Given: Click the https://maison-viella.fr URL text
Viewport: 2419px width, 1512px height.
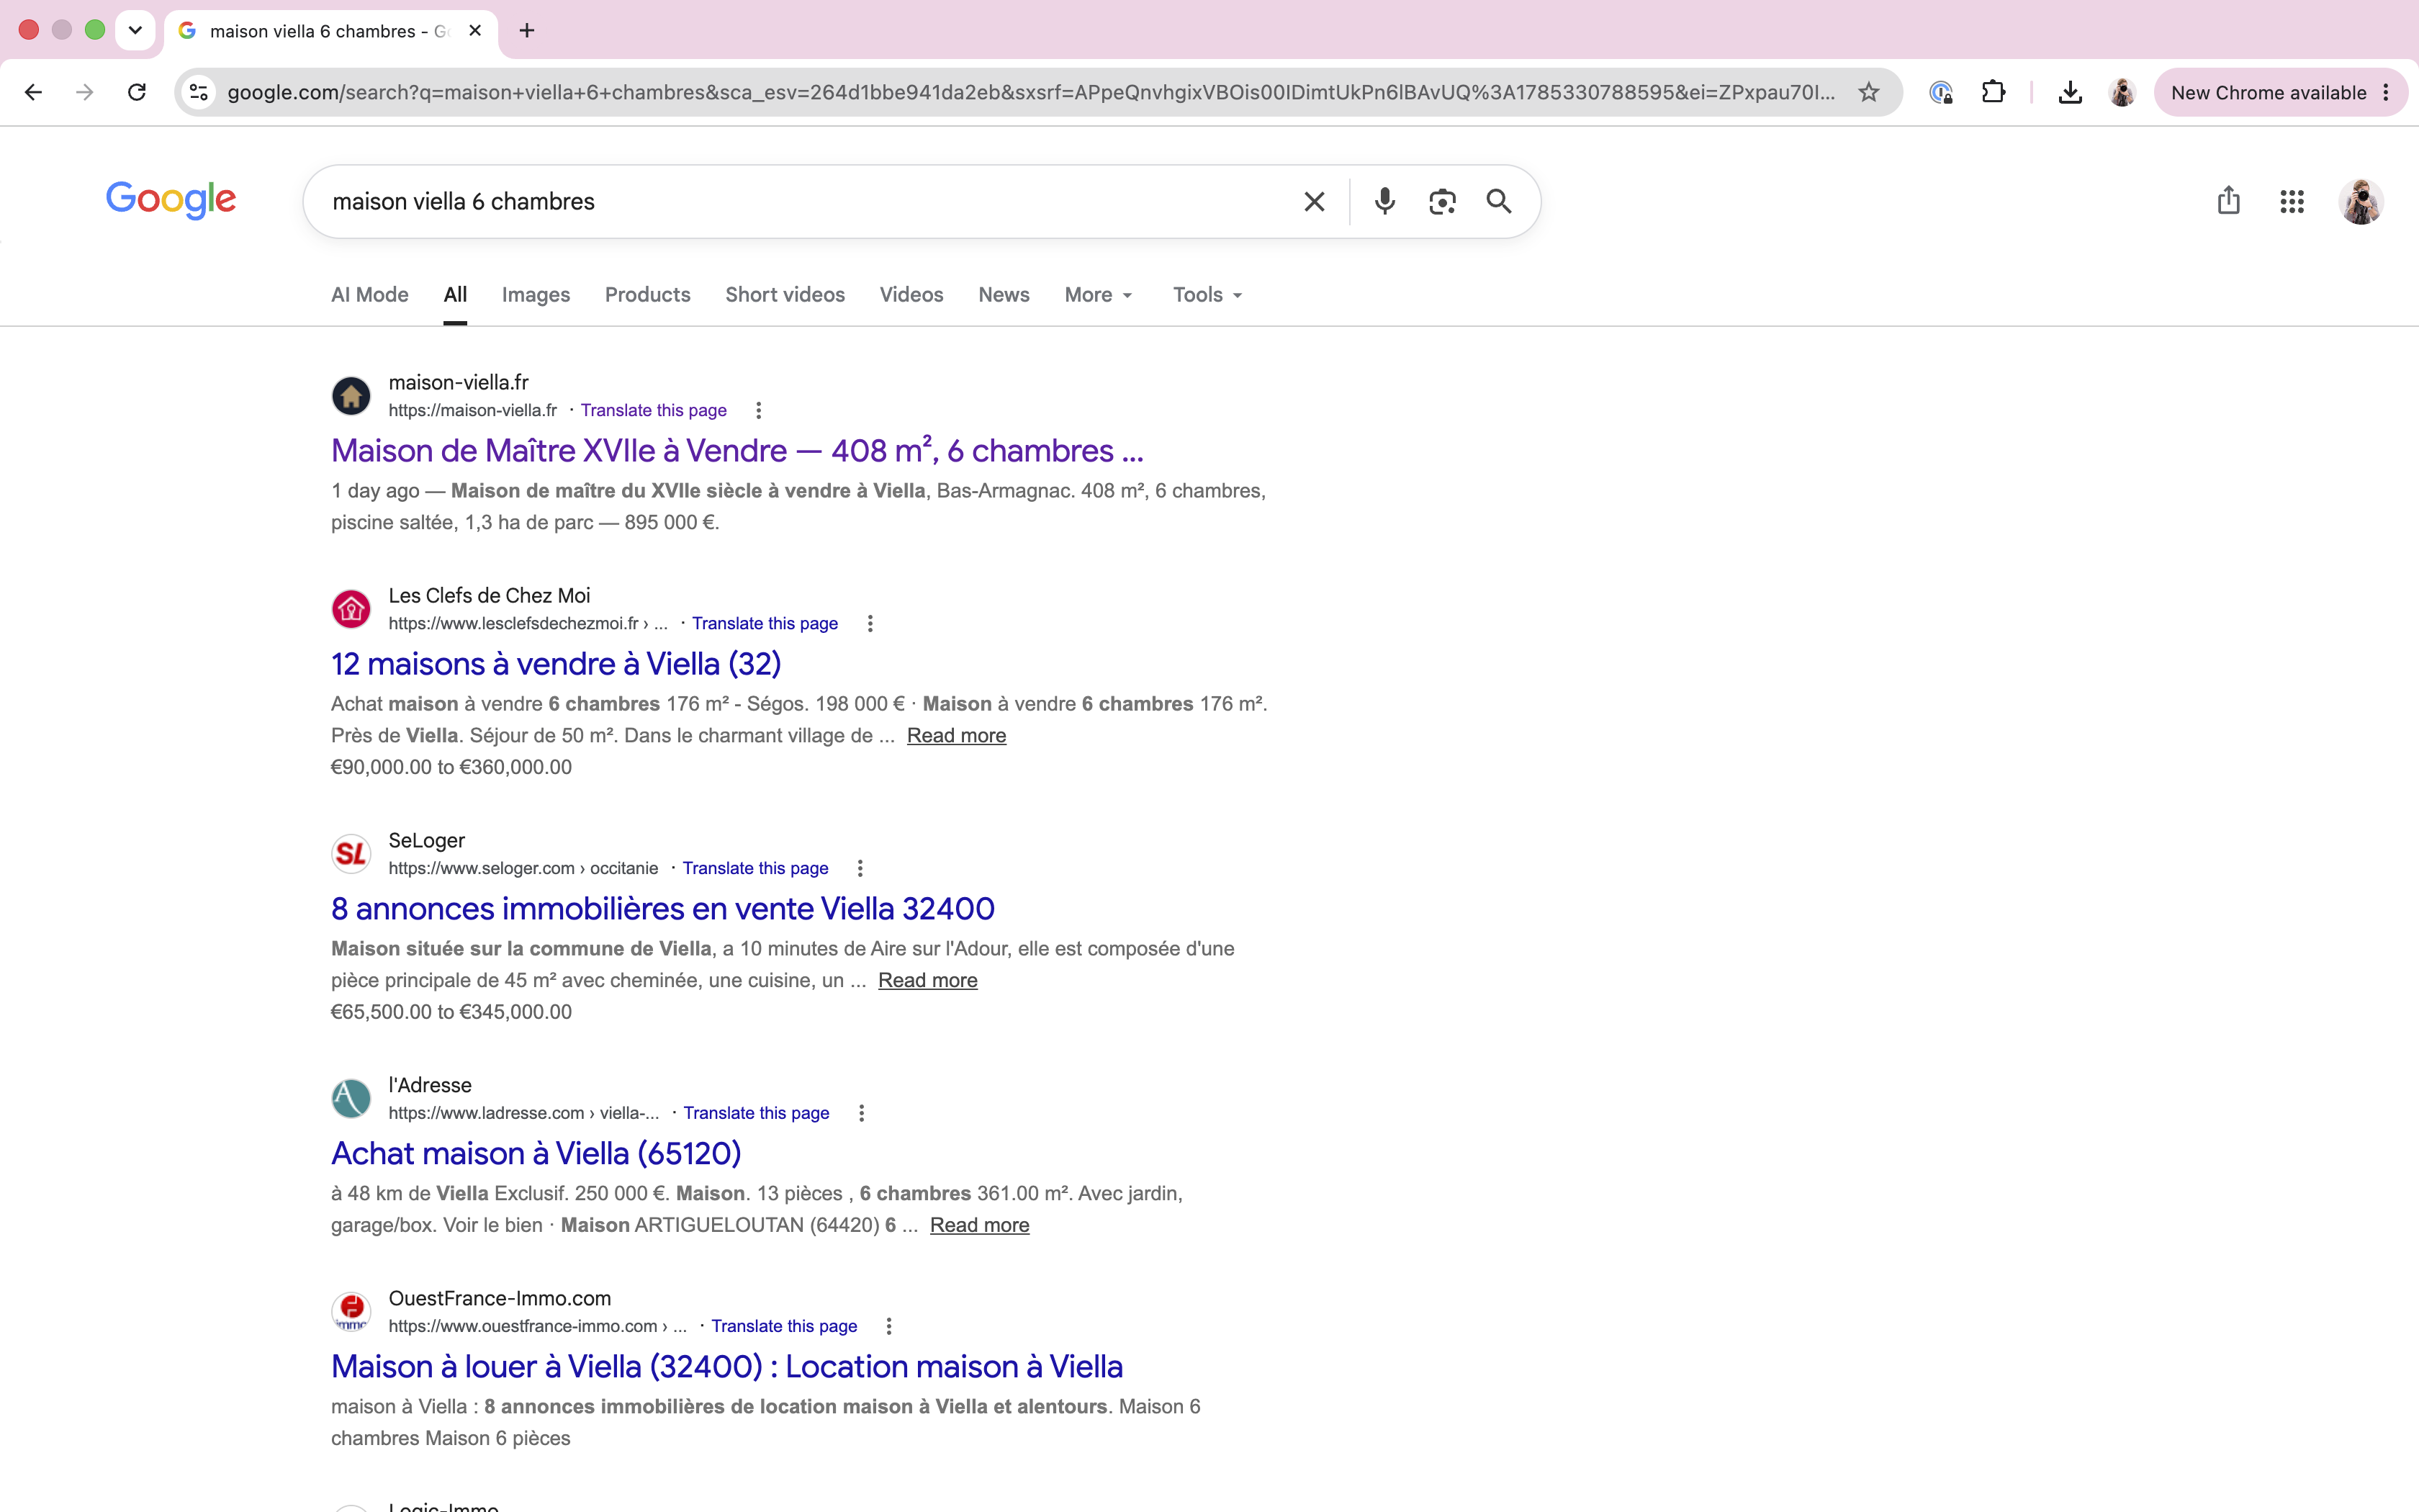Looking at the screenshot, I should (x=473, y=410).
